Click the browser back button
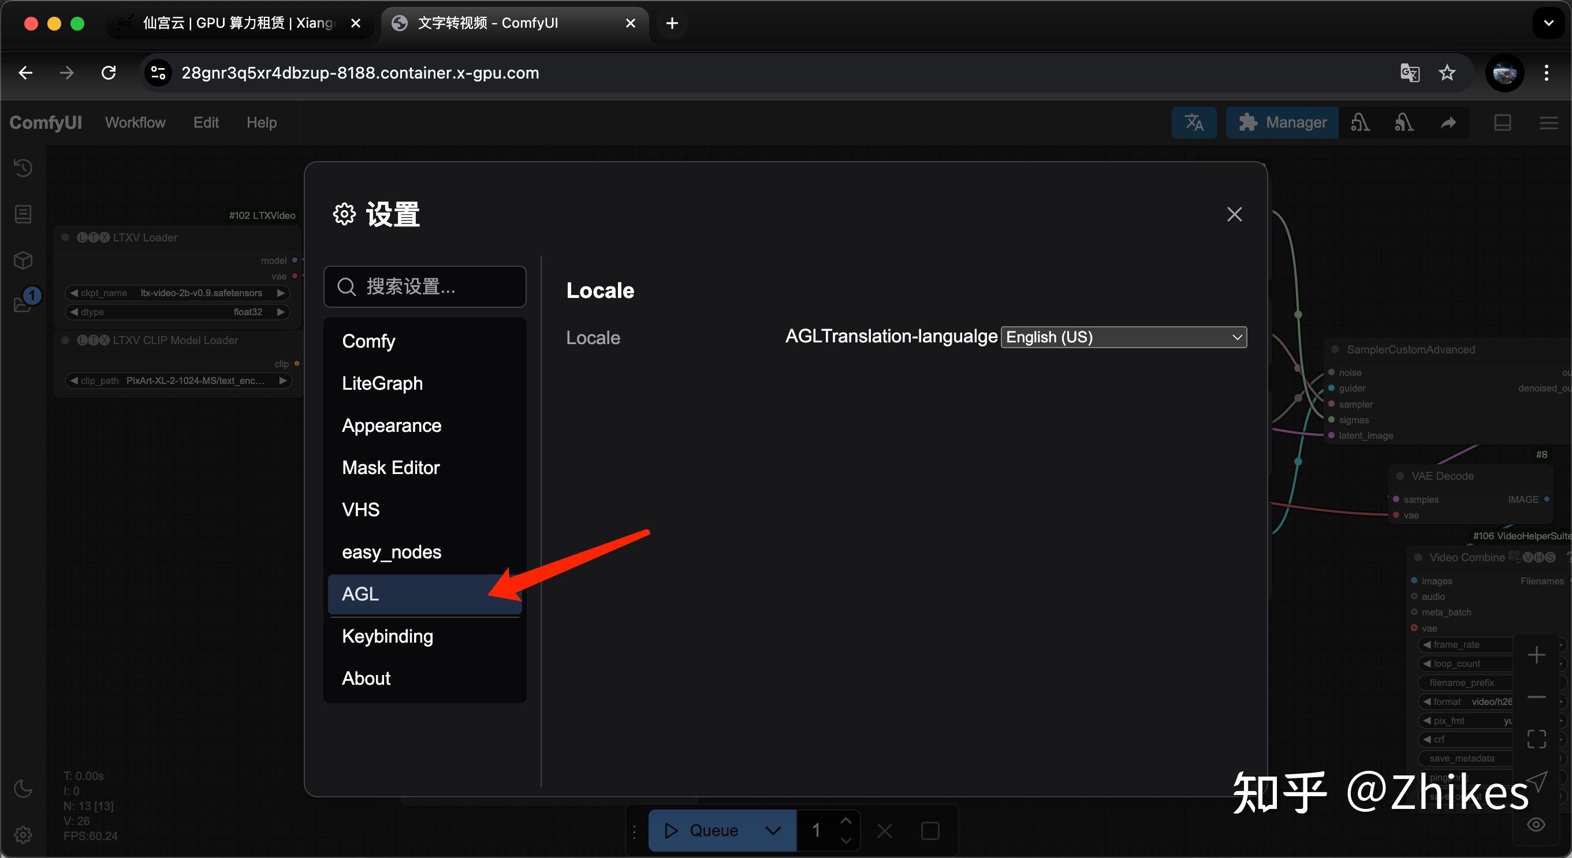Screen dimensions: 1572x858 click(25, 73)
